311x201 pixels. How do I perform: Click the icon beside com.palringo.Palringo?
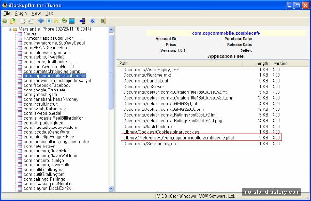pyautogui.click(x=20, y=179)
